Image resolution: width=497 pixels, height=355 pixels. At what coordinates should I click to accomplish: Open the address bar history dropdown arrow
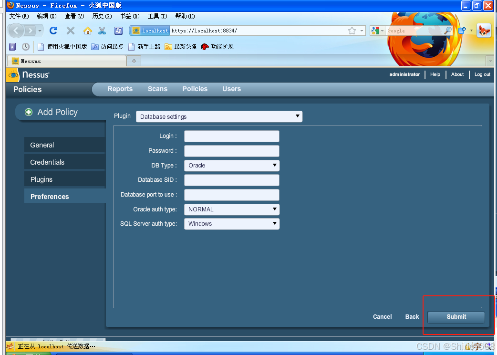362,31
